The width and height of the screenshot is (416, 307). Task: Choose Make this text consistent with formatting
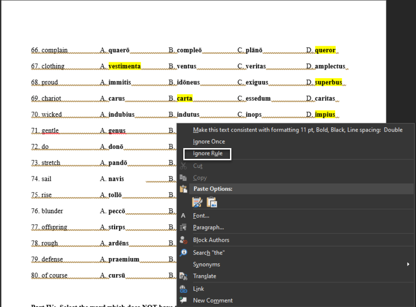[298, 130]
